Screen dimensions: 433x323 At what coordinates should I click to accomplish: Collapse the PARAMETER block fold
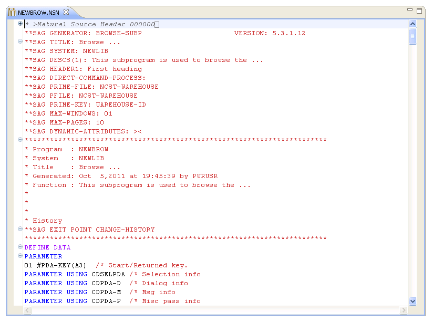click(x=20, y=256)
